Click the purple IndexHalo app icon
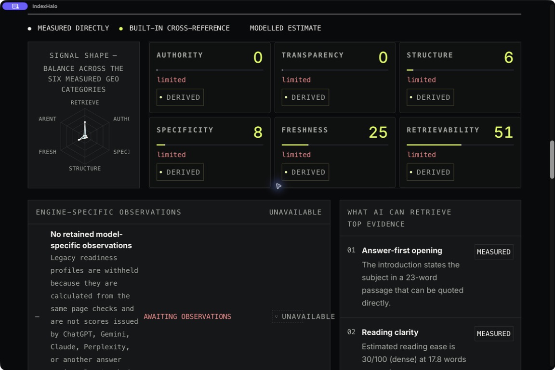555x370 pixels. pyautogui.click(x=15, y=6)
